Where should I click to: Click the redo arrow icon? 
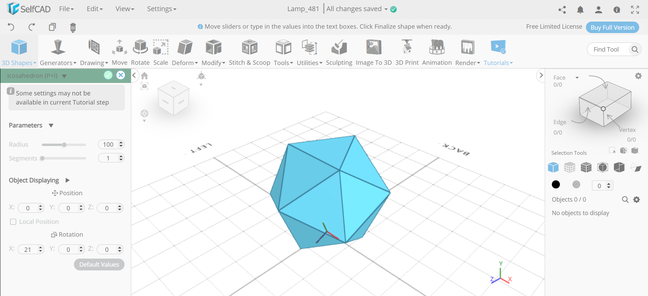[32, 27]
